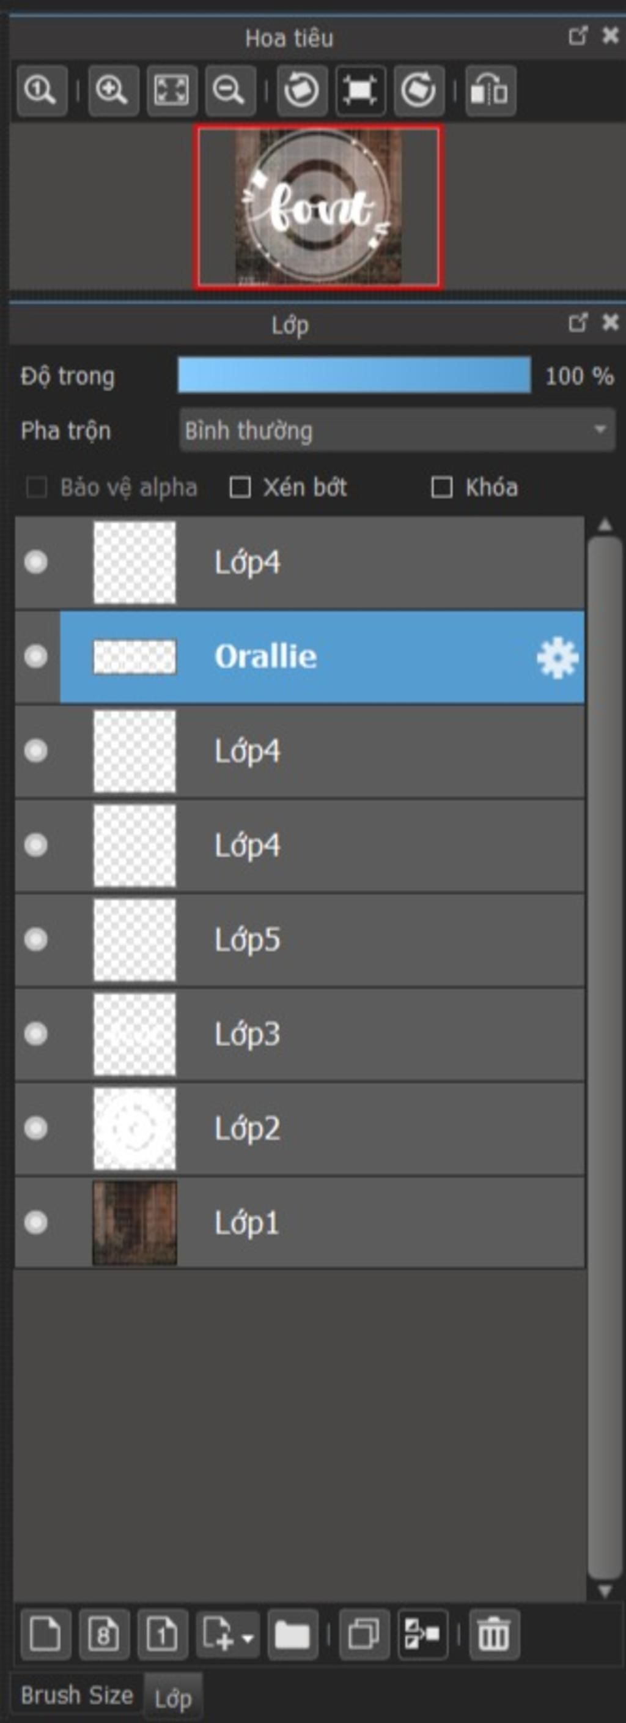This screenshot has width=626, height=1723.
Task: Click the zoom in magnifier icon
Action: pyautogui.click(x=113, y=91)
